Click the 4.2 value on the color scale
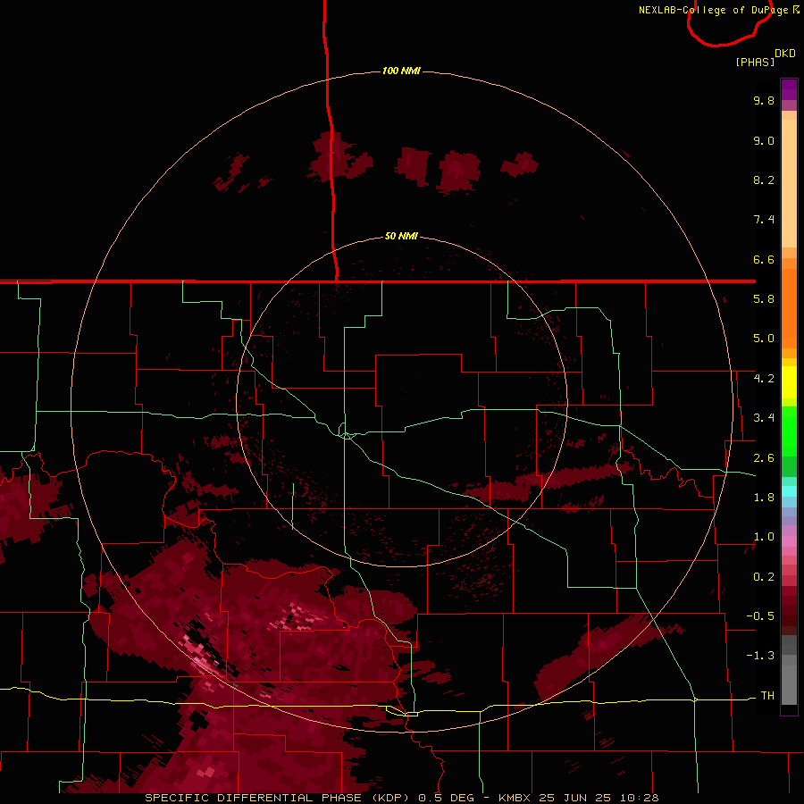The height and width of the screenshot is (804, 804). click(764, 379)
